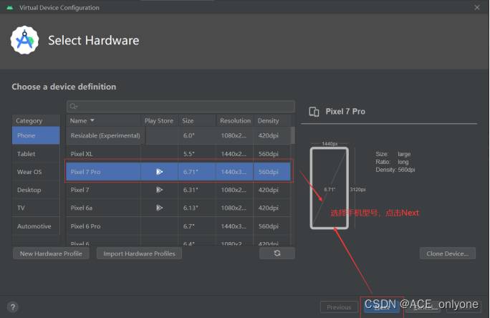Select the Resizable (Experimental) device row
The image size is (490, 318).
178,135
